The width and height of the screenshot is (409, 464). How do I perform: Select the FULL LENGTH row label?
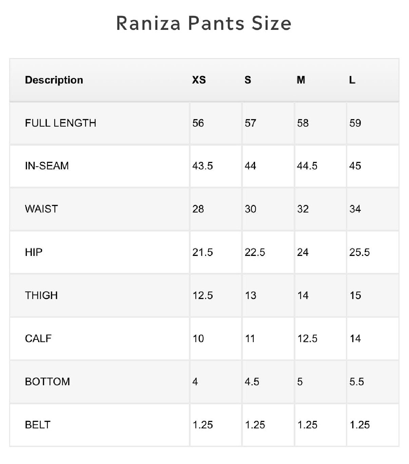click(x=60, y=123)
